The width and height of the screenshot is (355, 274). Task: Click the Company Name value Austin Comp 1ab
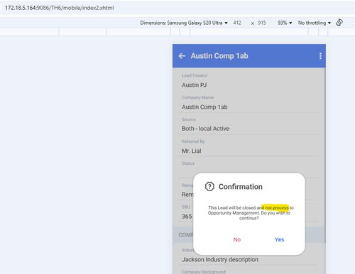click(204, 107)
